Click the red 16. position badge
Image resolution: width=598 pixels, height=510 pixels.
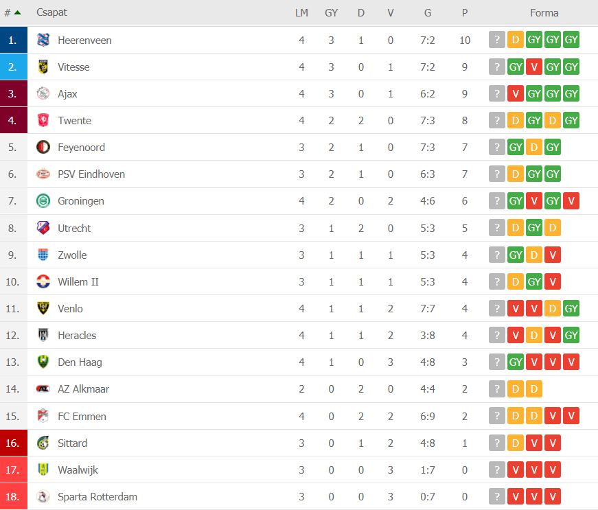pyautogui.click(x=14, y=443)
